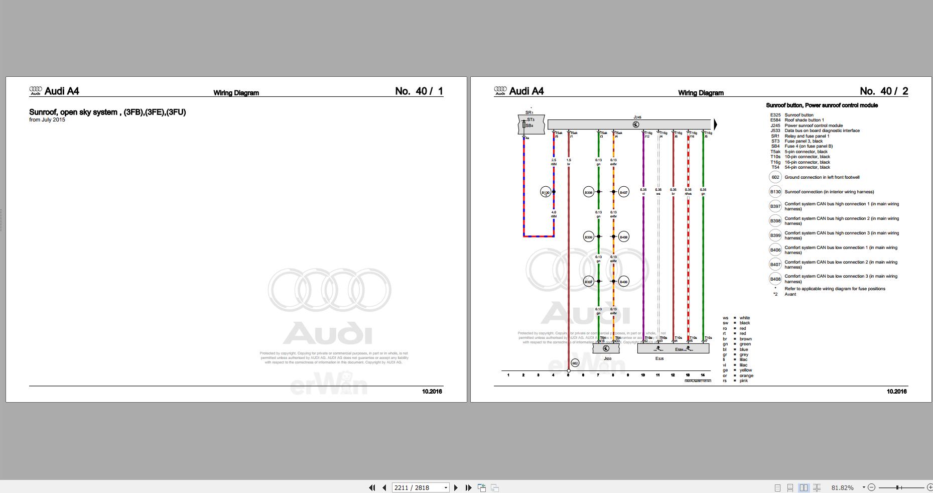The width and height of the screenshot is (933, 493).
Task: Click the E325 sunroof button component box
Action: click(x=673, y=348)
